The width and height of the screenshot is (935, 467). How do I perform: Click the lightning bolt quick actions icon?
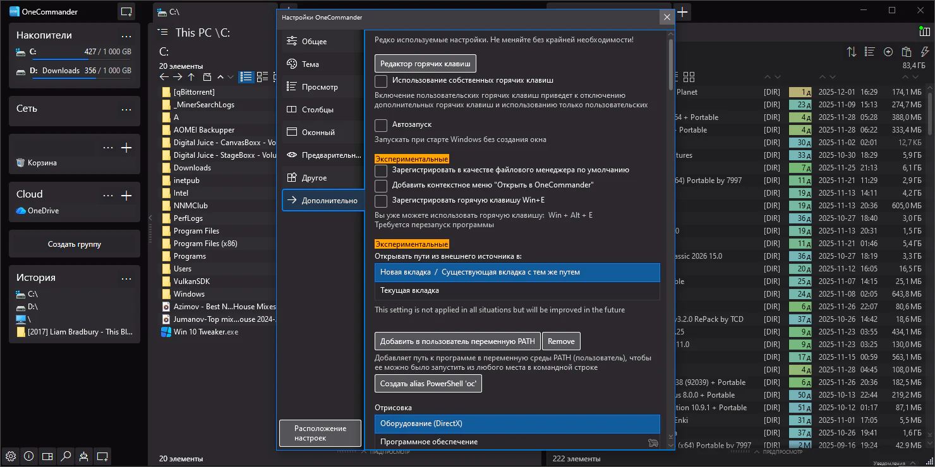(925, 52)
